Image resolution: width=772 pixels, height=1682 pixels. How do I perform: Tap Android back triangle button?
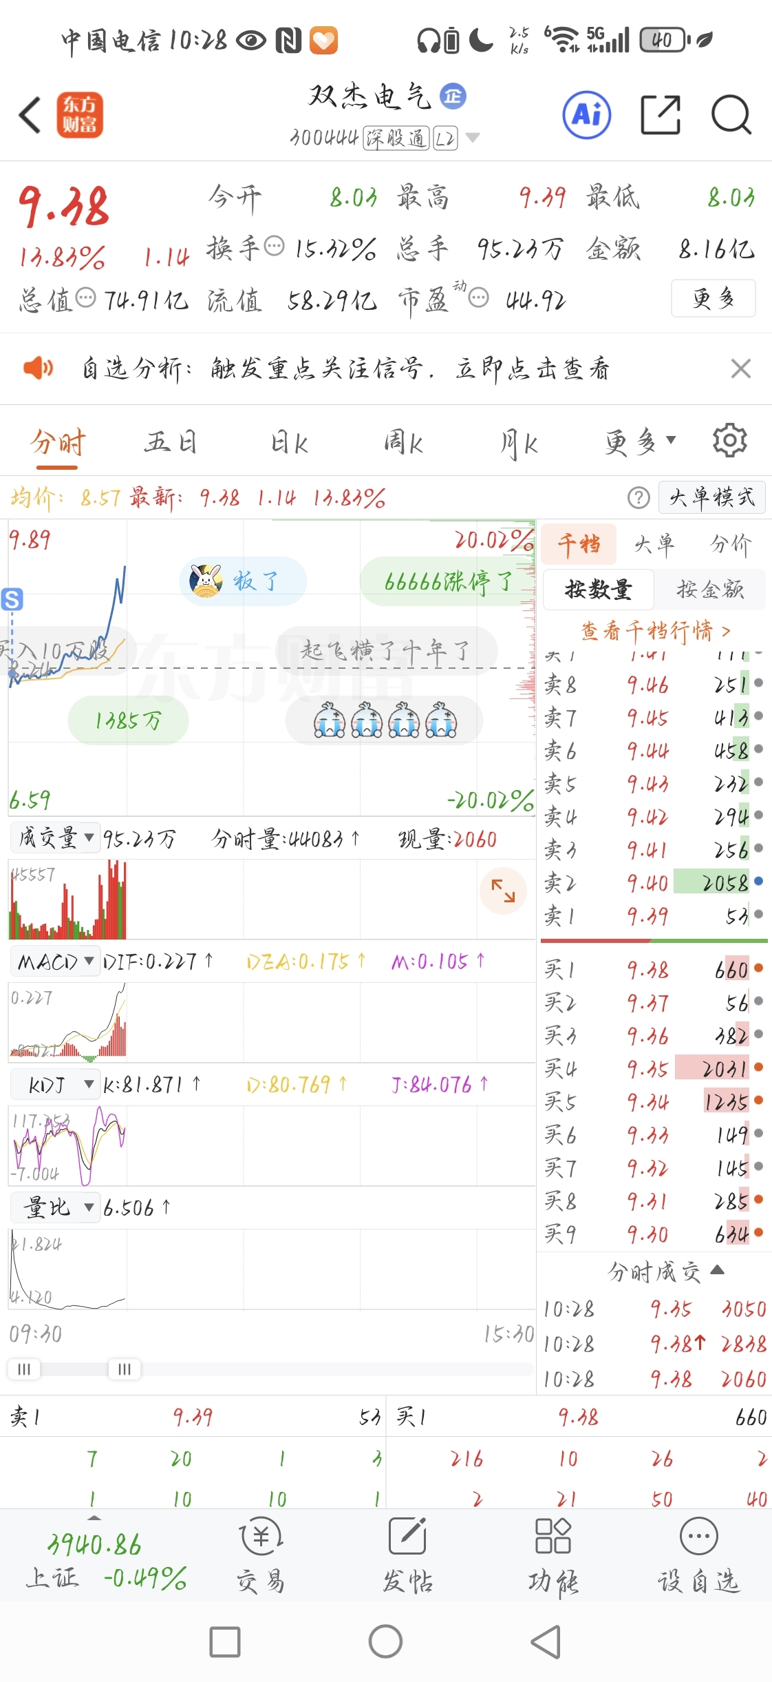[x=546, y=1642]
